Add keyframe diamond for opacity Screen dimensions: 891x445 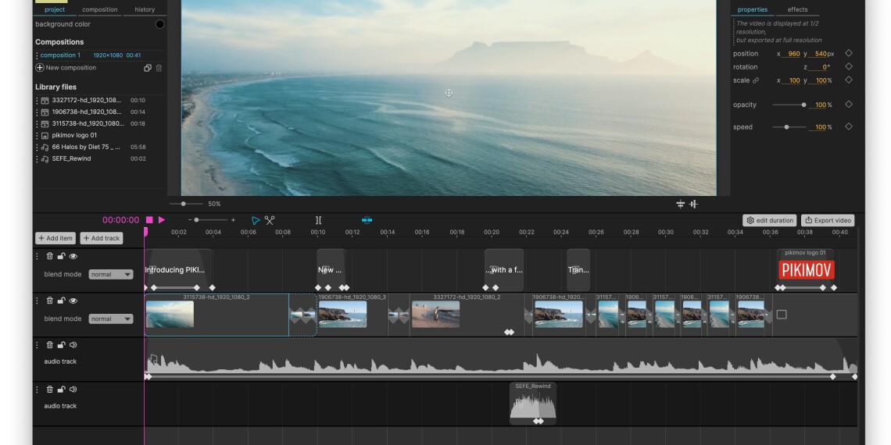[x=849, y=105]
